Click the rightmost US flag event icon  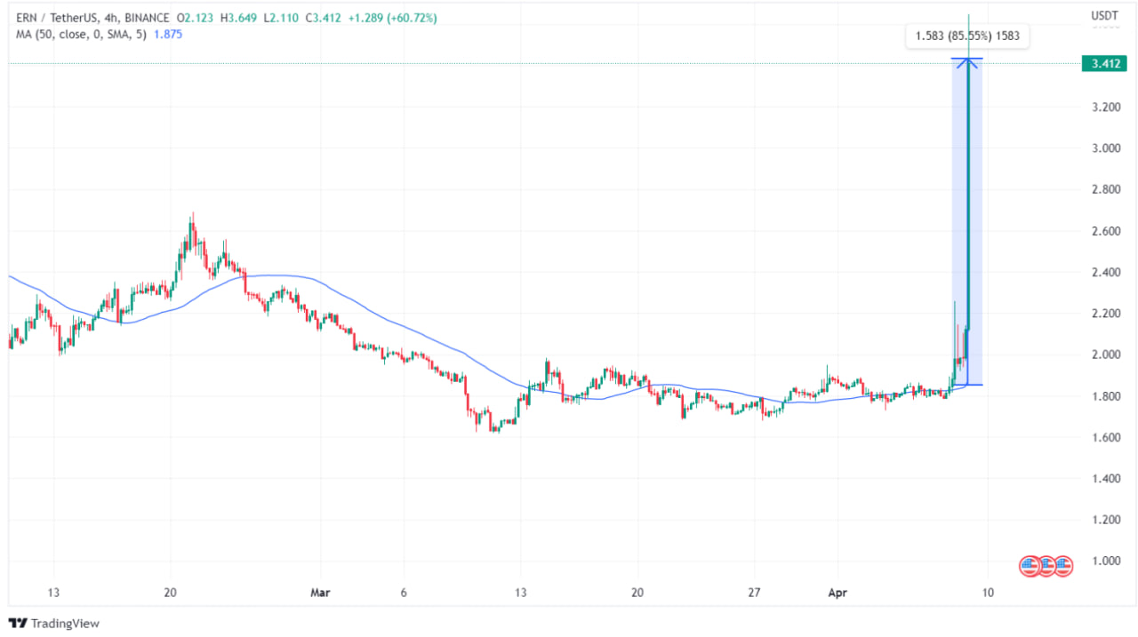[1063, 564]
